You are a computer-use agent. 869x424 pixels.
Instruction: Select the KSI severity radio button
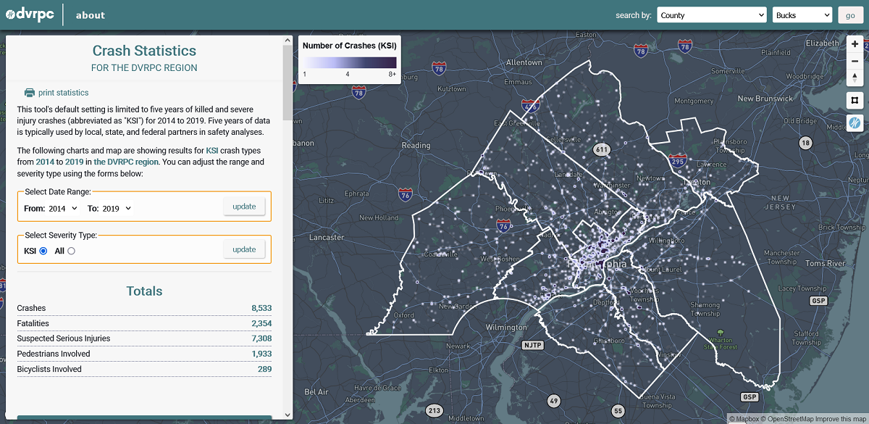pos(43,251)
